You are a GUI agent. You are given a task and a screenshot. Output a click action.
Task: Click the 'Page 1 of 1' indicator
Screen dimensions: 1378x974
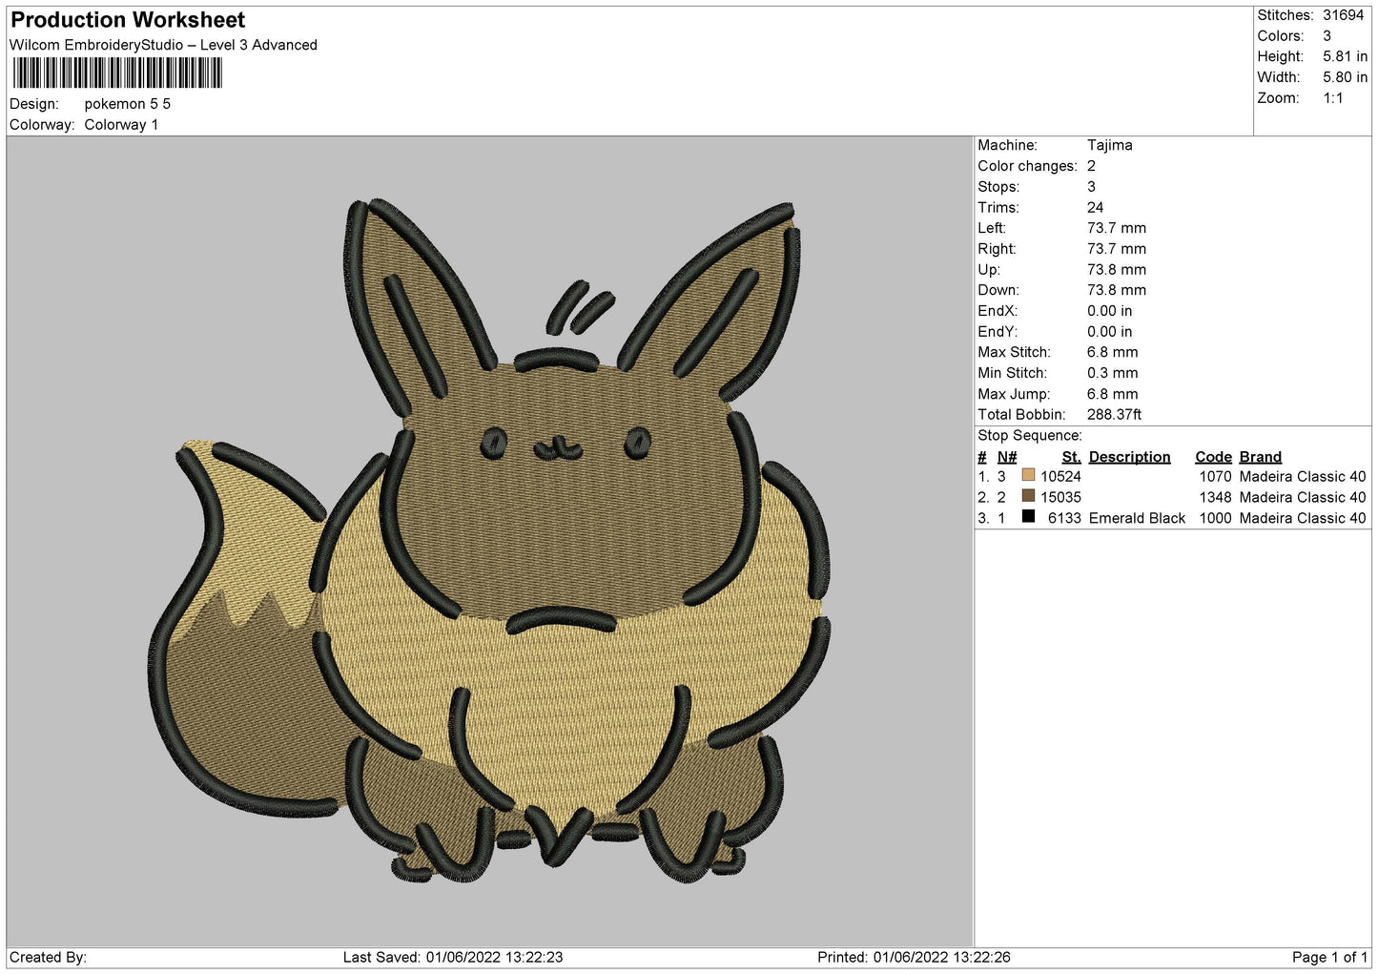point(1330,958)
